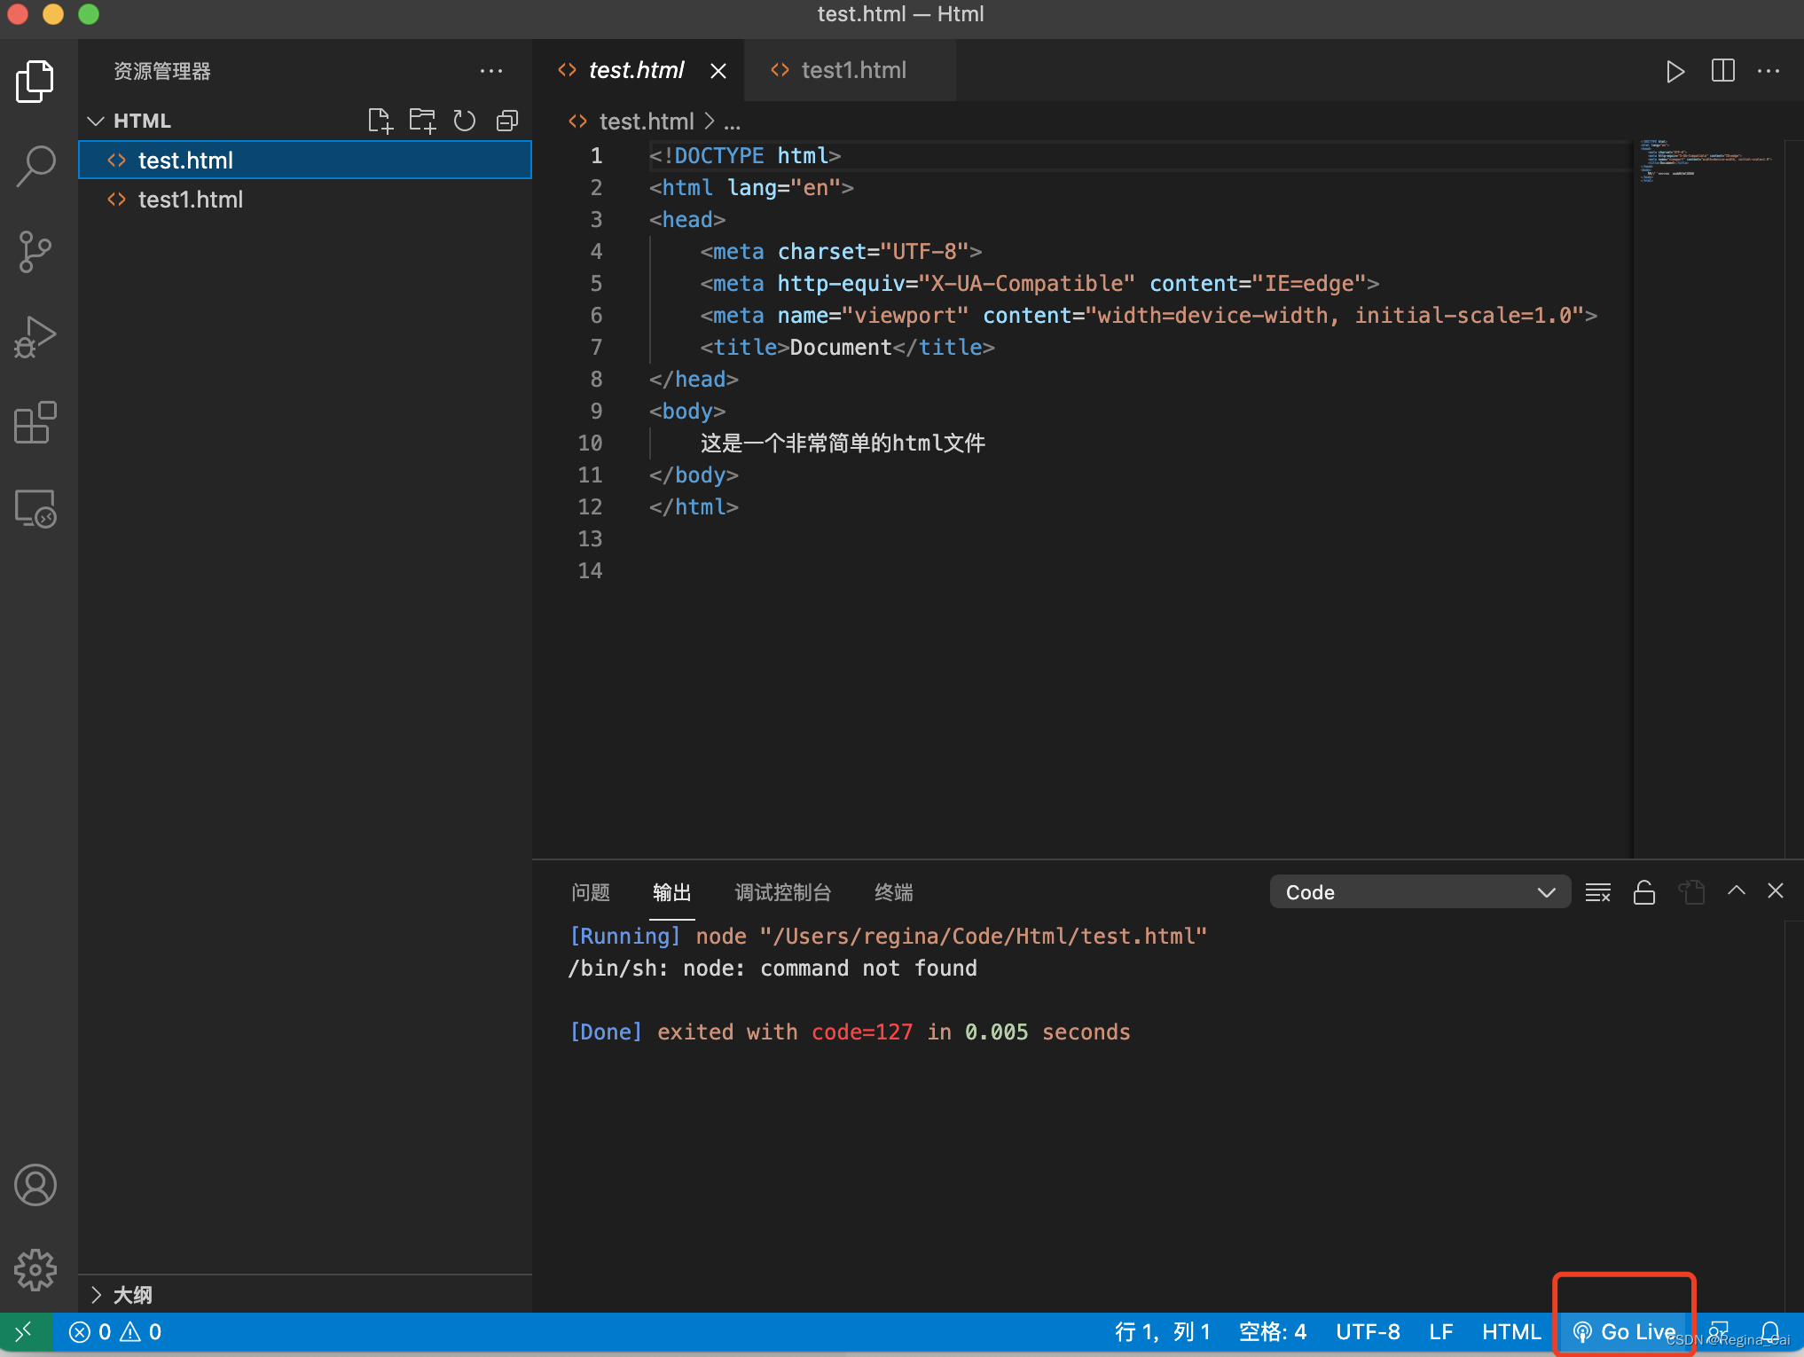The width and height of the screenshot is (1804, 1357).
Task: Open the Source Control view
Action: tap(35, 252)
